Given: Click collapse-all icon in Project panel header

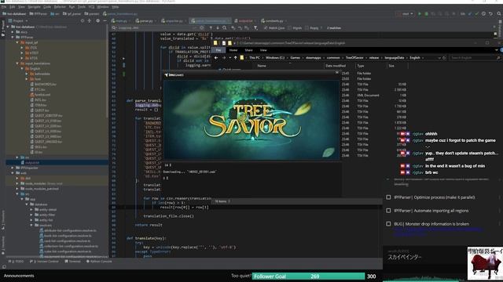Looking at the screenshot, I should tap(90, 21).
